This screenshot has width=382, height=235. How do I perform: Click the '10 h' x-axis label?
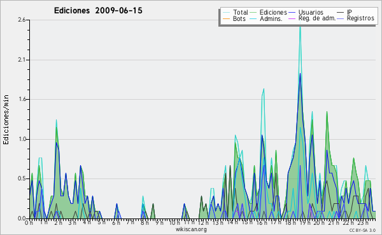click(x=174, y=223)
